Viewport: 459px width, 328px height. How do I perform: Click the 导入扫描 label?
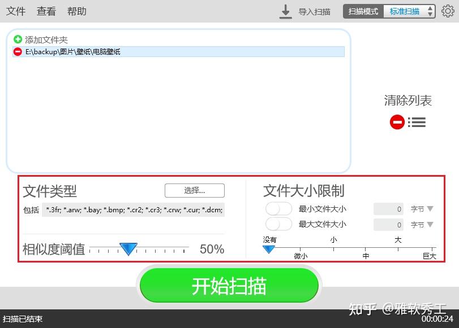tap(314, 12)
